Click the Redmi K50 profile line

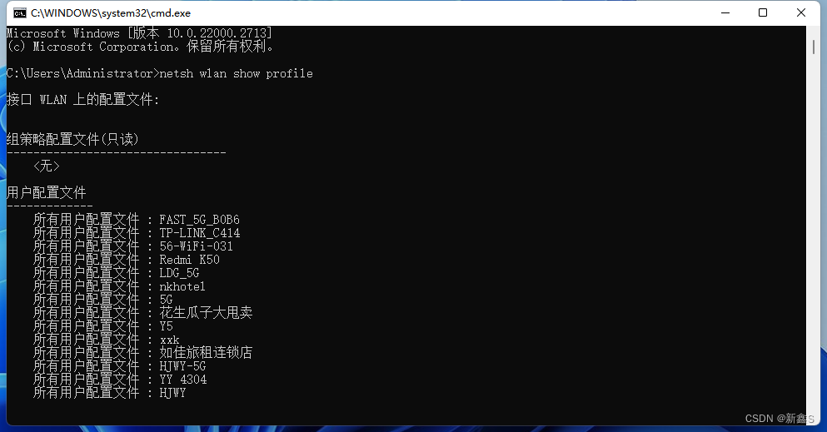click(x=189, y=259)
